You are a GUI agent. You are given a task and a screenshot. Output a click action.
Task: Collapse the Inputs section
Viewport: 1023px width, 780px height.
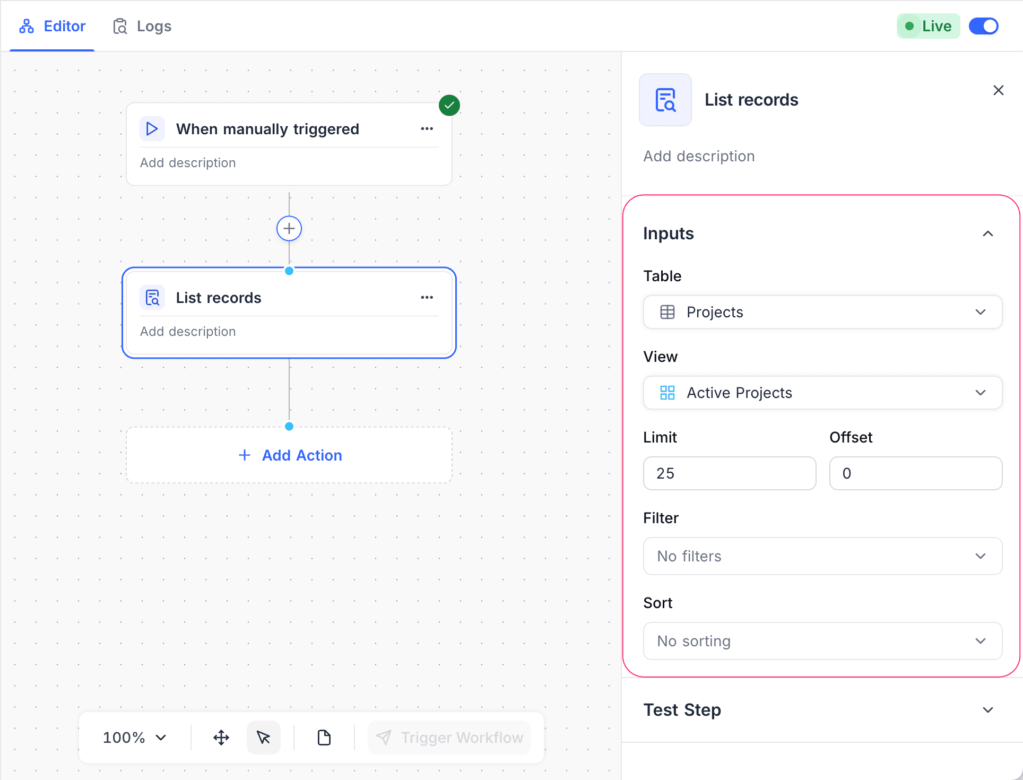(x=987, y=233)
